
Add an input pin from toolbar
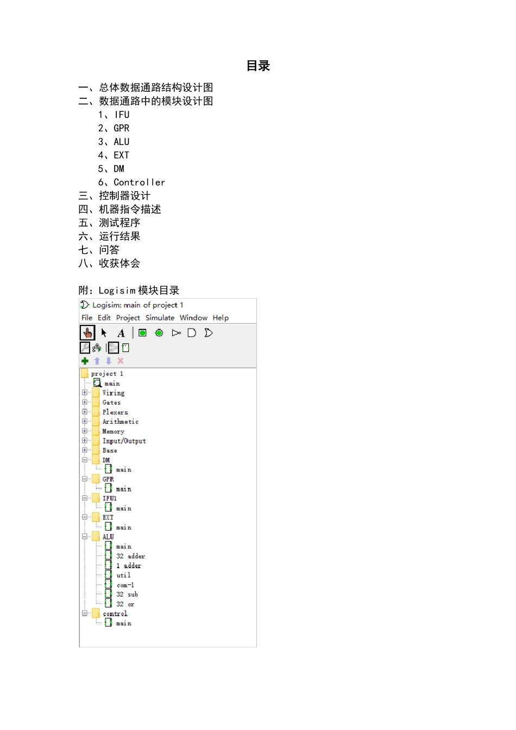click(x=142, y=332)
